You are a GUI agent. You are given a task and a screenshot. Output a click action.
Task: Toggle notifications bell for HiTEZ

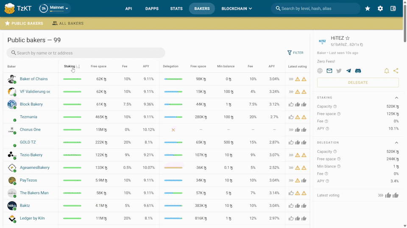tap(387, 71)
